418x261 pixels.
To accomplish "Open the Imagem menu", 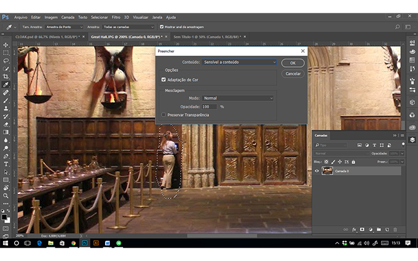I will click(x=51, y=17).
